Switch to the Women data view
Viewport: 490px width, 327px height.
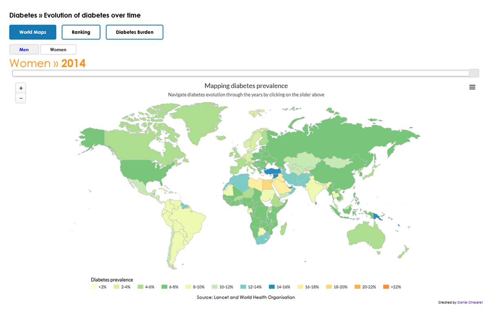click(x=58, y=49)
